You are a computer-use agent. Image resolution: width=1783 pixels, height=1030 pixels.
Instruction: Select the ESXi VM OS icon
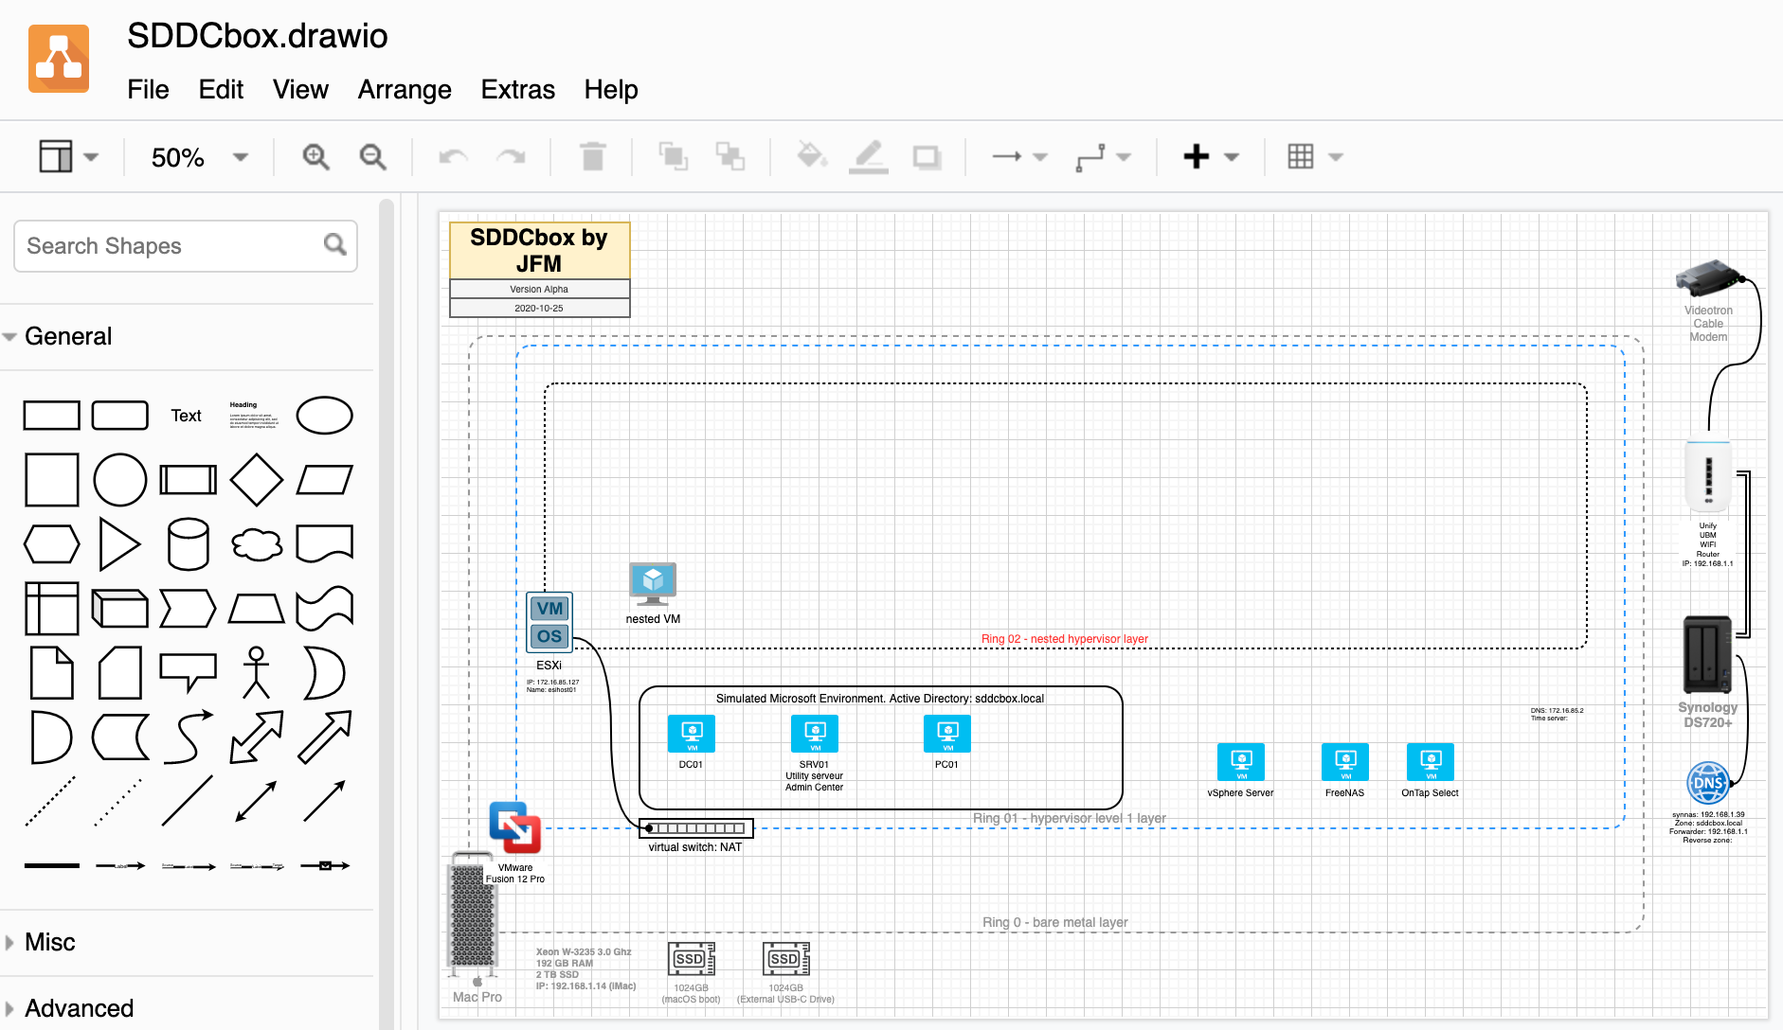click(549, 622)
